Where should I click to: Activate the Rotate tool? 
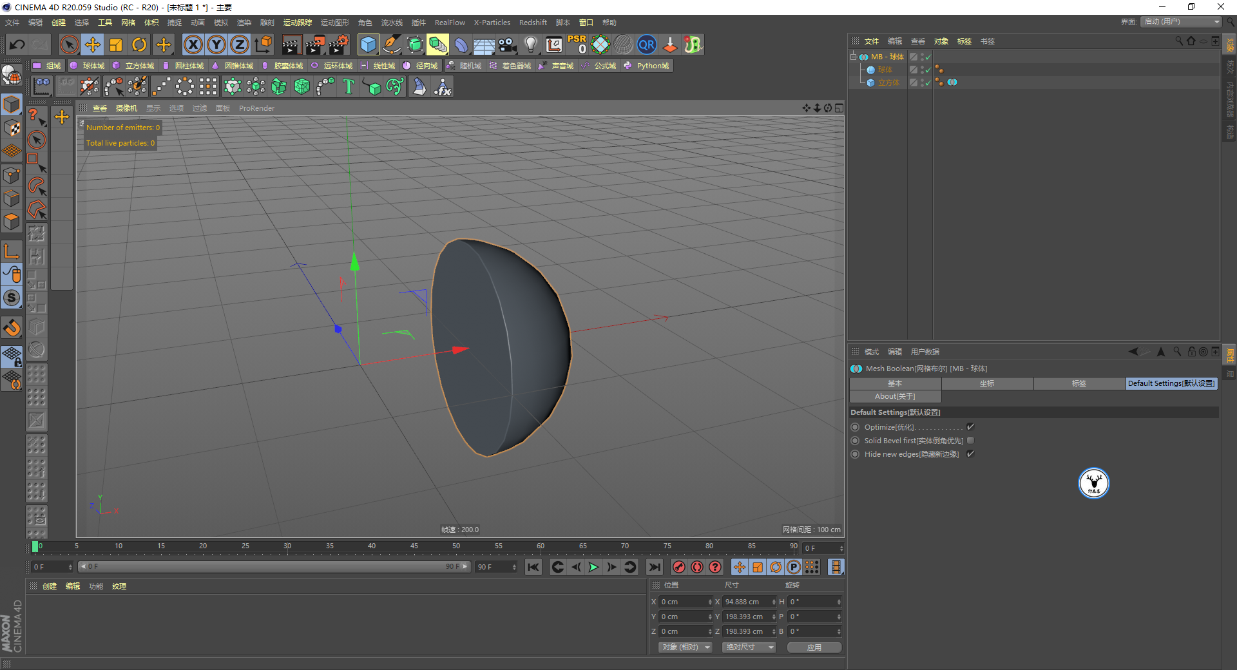click(139, 44)
